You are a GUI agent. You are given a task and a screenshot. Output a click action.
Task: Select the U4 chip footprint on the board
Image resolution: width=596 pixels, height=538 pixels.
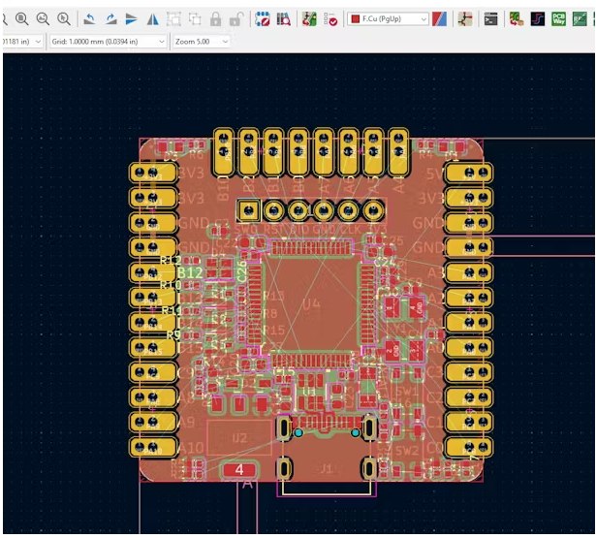(x=311, y=302)
